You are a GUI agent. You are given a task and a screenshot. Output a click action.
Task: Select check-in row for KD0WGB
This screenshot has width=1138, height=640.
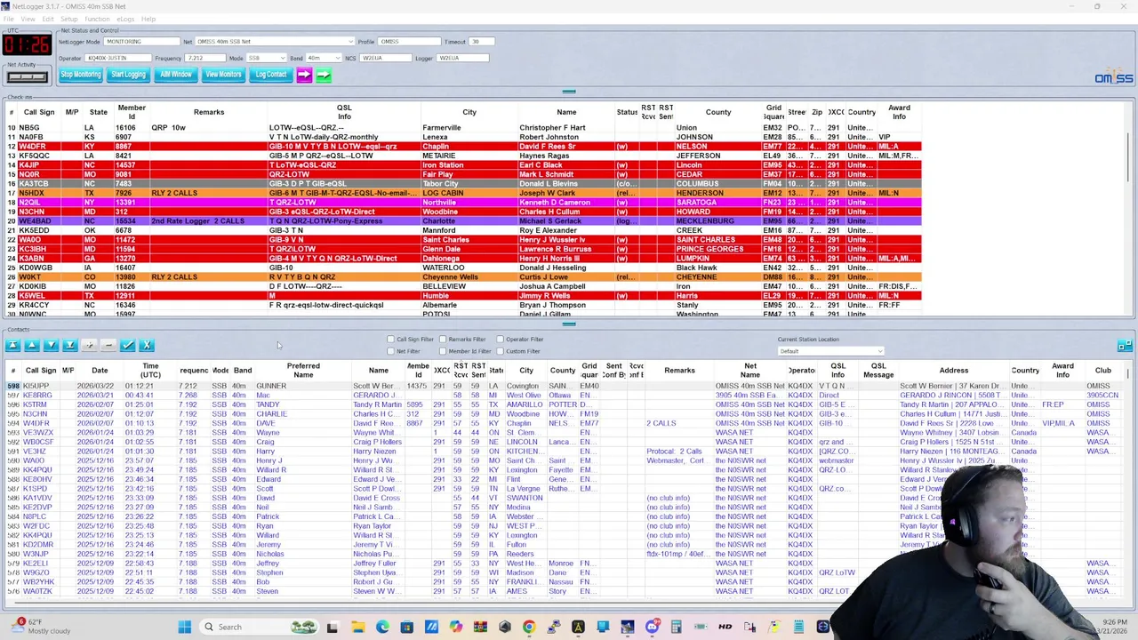coord(462,268)
